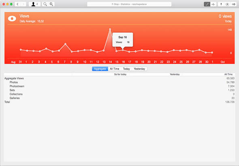Click the 'Views' chart heading
The width and height of the screenshot is (239, 166).
click(x=24, y=16)
